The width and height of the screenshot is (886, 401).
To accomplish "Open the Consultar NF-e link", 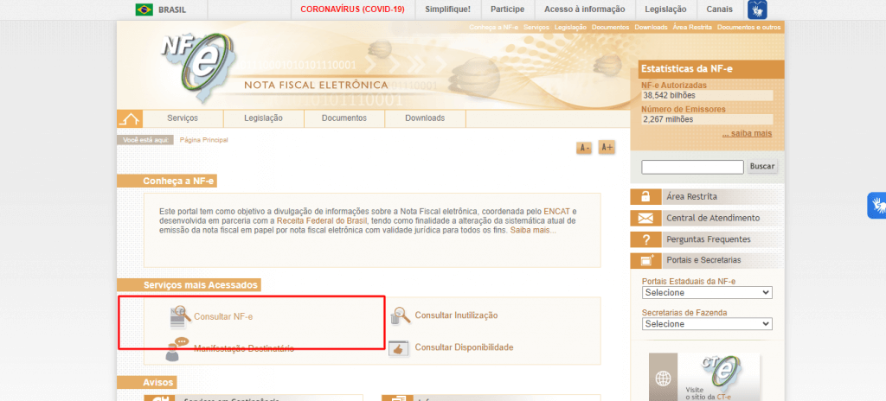I will (223, 317).
